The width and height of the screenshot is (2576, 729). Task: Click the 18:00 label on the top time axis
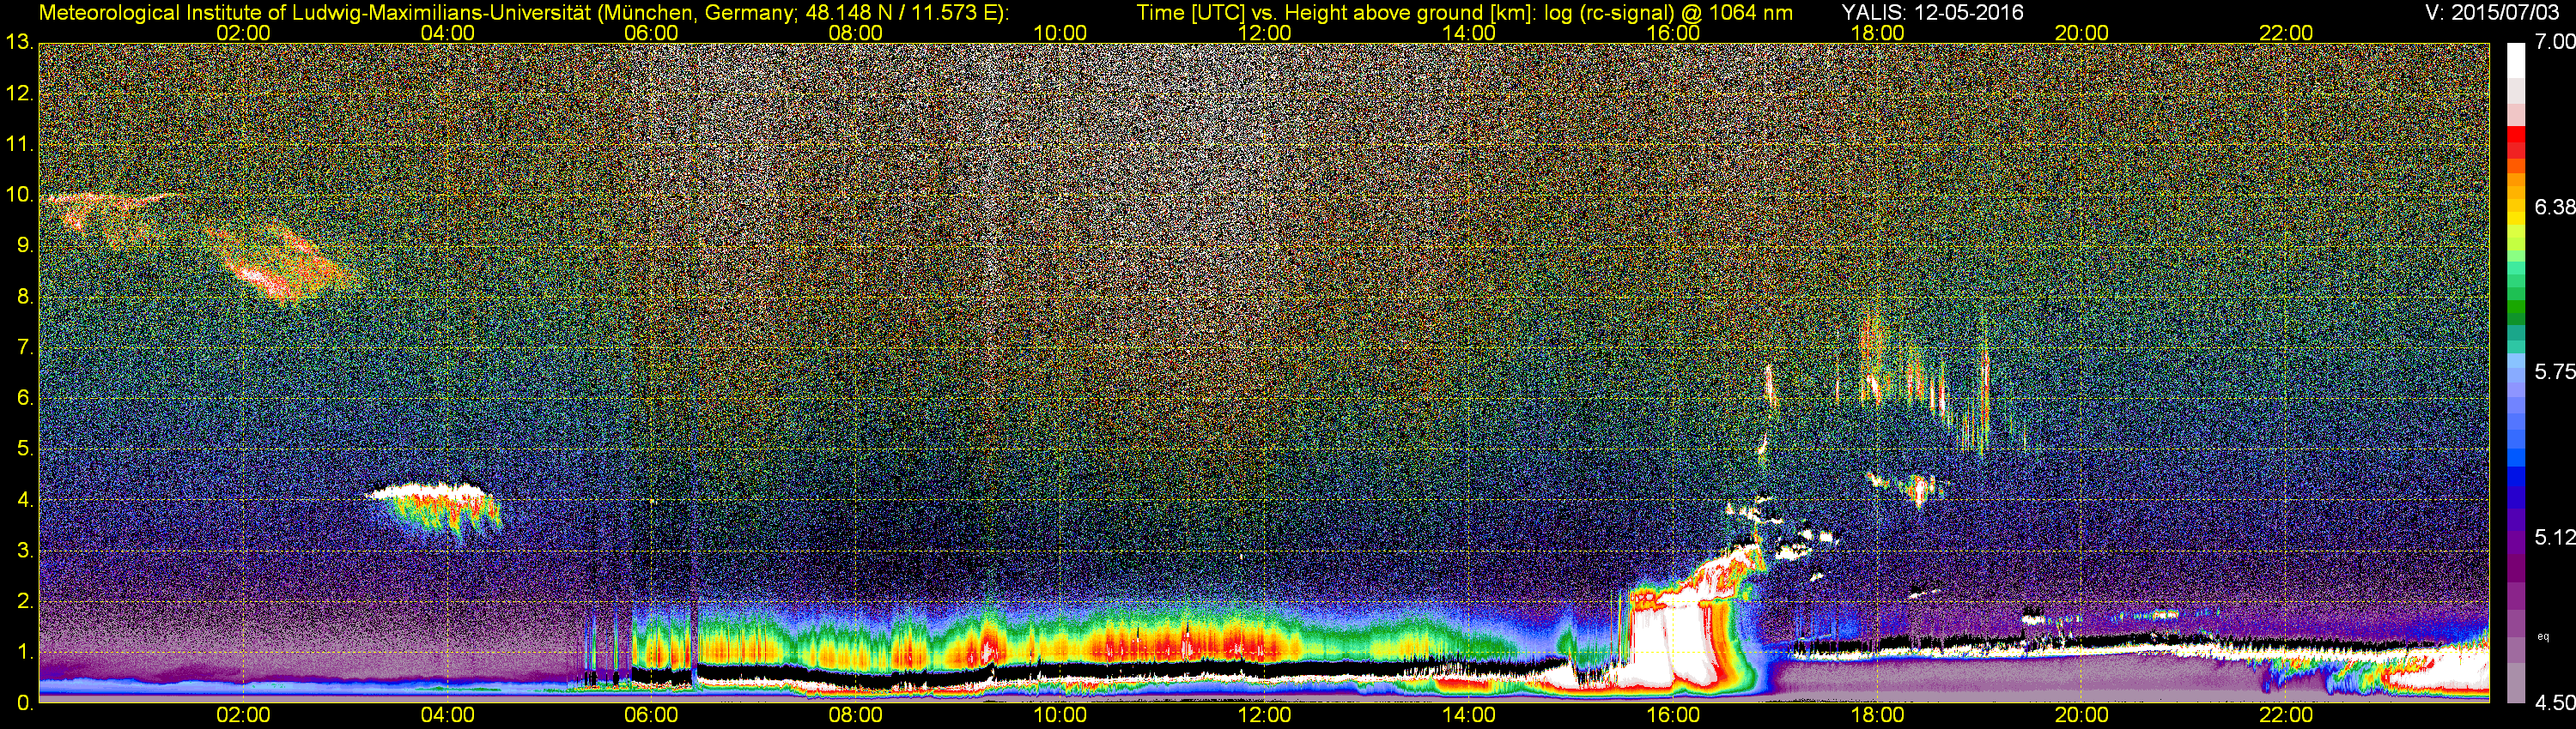[x=1877, y=33]
